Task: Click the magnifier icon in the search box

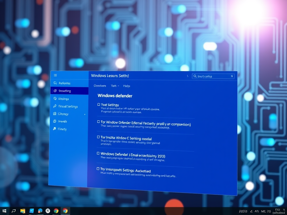Action: [x=195, y=76]
